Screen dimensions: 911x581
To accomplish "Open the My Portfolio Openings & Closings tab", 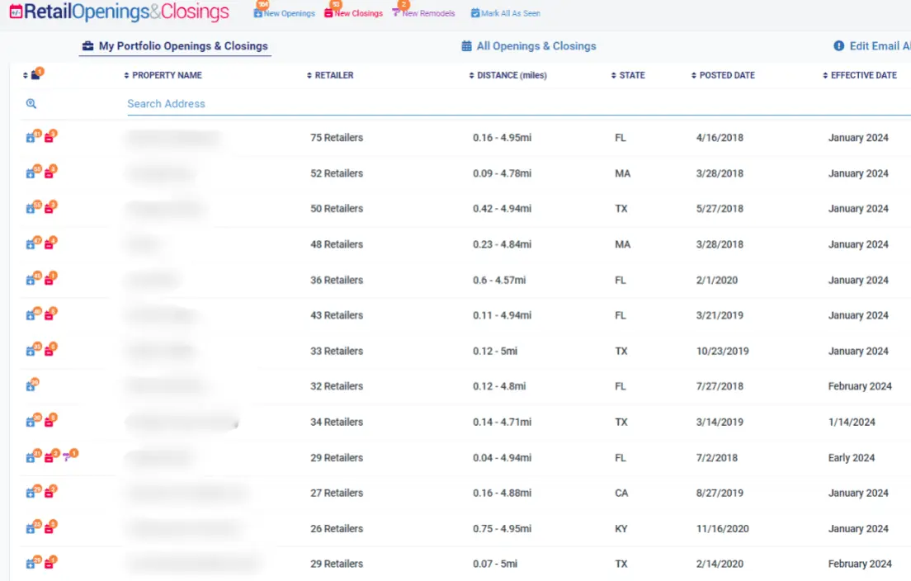I will tap(175, 46).
